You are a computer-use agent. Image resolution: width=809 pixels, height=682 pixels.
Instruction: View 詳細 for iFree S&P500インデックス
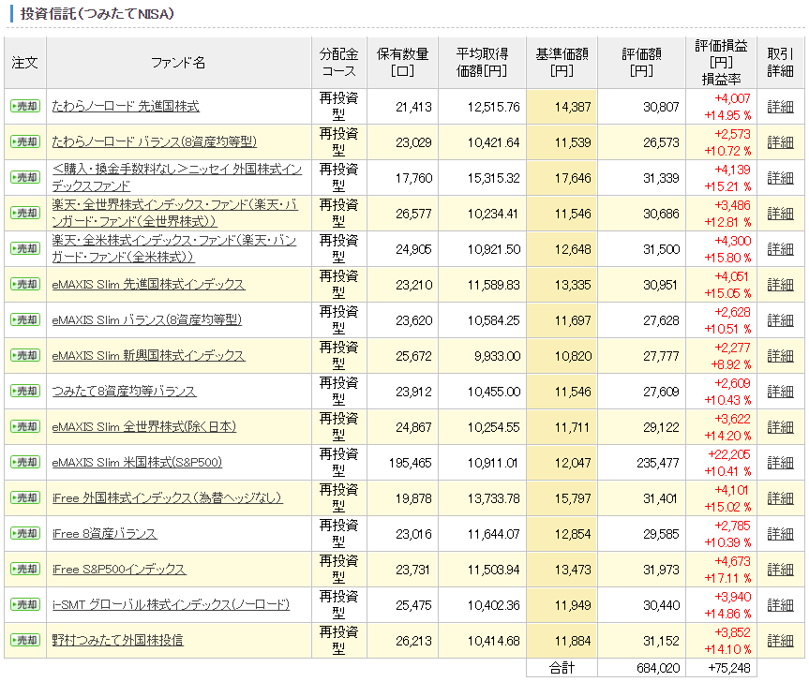pos(780,569)
